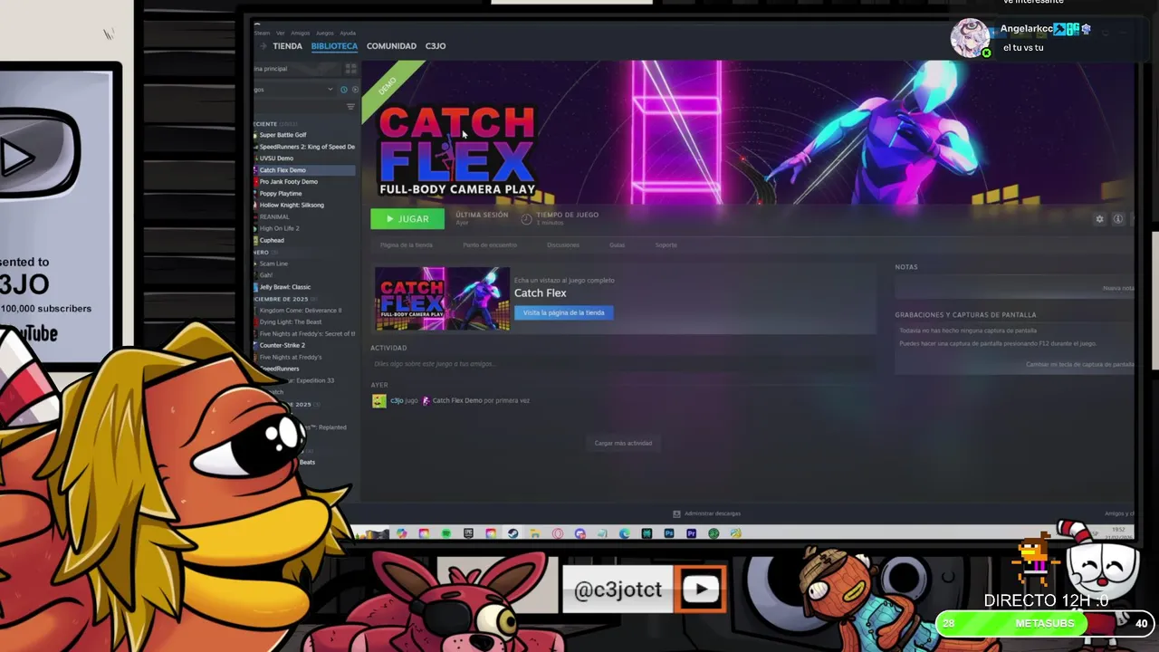Open Microsoft Edge taskbar icon

coord(625,533)
